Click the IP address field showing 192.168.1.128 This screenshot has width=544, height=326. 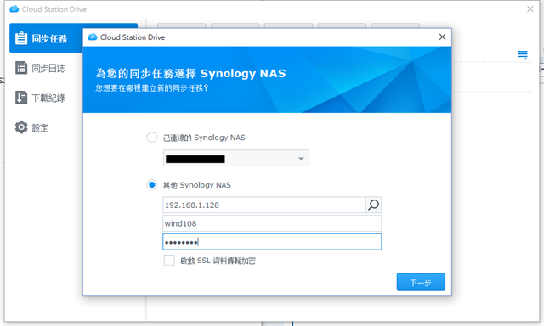pyautogui.click(x=264, y=205)
